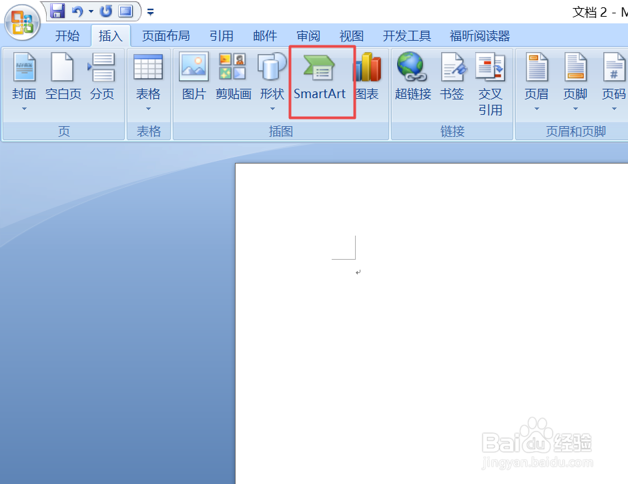628x484 pixels.
Task: Open the header (页眉) options
Action: click(x=537, y=77)
